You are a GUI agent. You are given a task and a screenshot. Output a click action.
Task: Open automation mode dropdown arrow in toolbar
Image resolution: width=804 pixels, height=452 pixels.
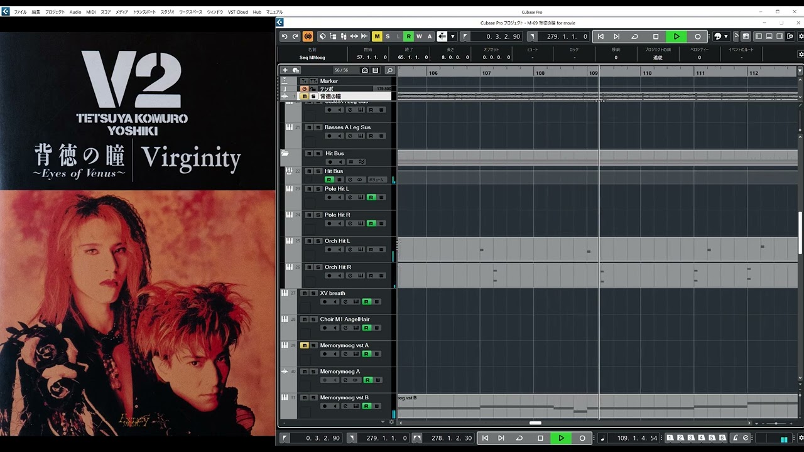[452, 36]
